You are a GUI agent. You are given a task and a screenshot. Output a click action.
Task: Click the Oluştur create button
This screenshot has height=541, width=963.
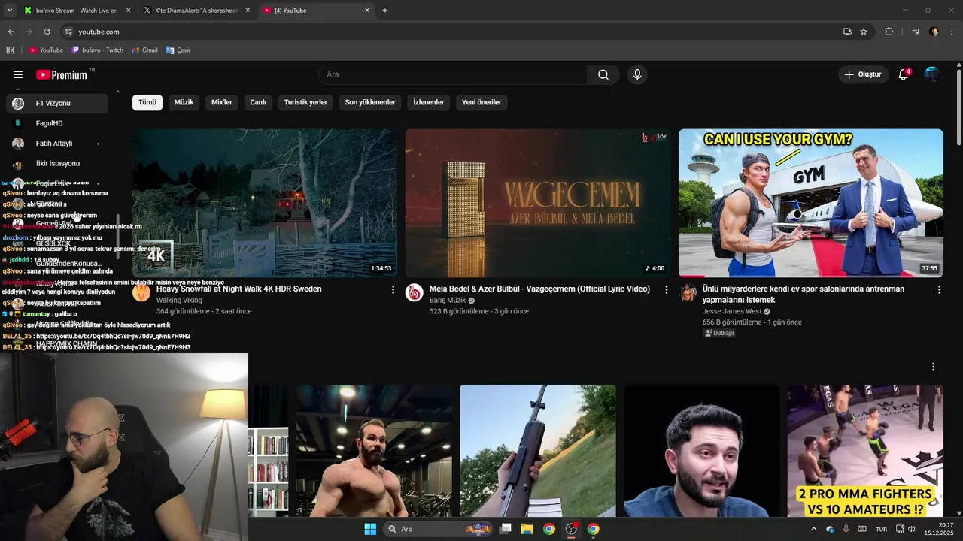click(863, 74)
